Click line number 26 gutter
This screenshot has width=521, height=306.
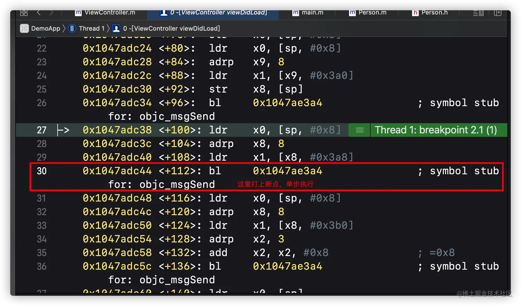(x=42, y=103)
